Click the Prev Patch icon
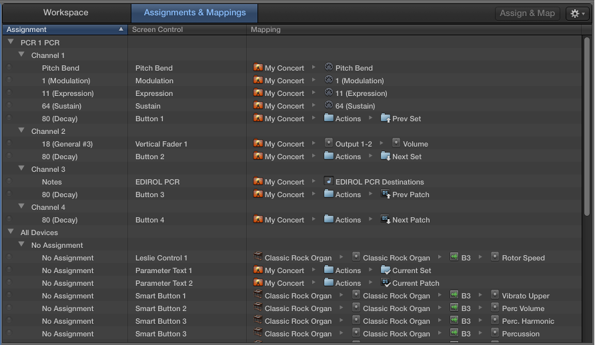 [x=386, y=194]
